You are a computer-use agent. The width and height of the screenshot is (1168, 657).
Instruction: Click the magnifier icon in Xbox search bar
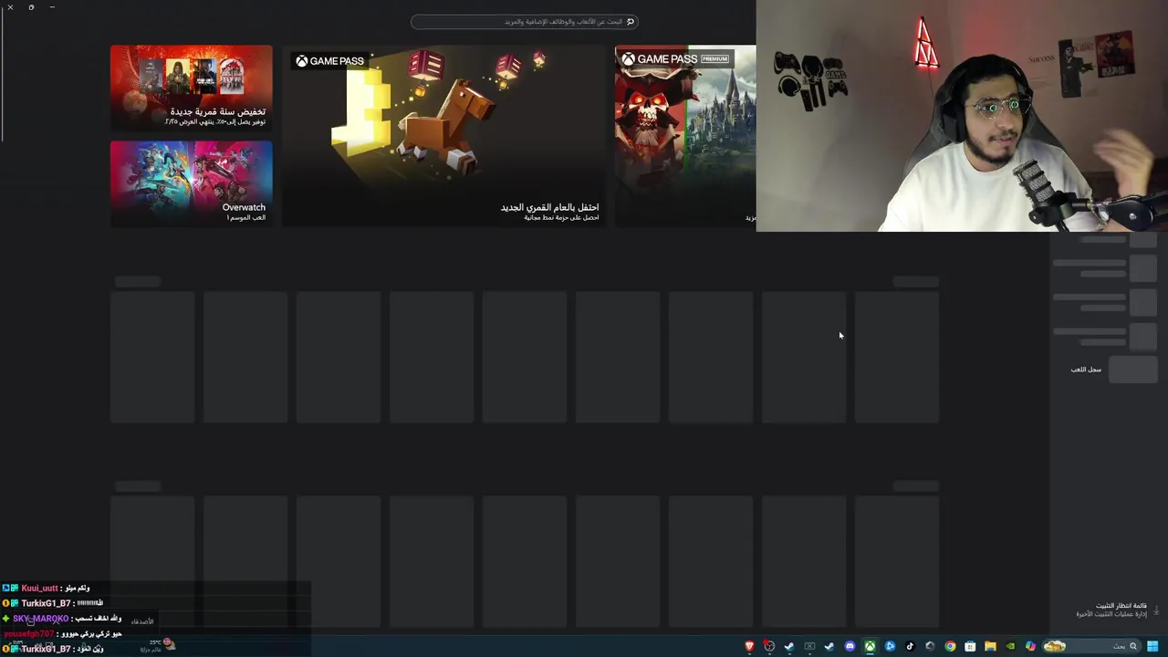pyautogui.click(x=630, y=22)
